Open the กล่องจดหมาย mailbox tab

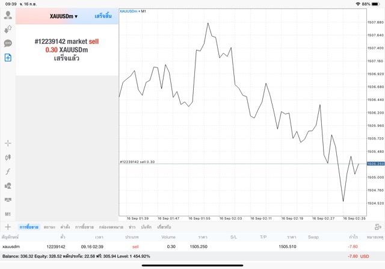coord(111,227)
